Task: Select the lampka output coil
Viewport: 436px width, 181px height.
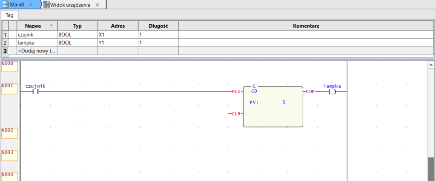Action: pos(332,92)
